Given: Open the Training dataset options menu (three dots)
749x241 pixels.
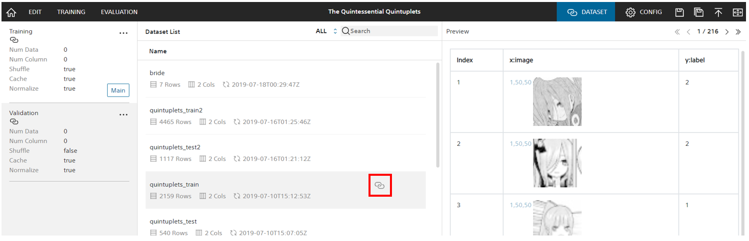Looking at the screenshot, I should pyautogui.click(x=124, y=33).
